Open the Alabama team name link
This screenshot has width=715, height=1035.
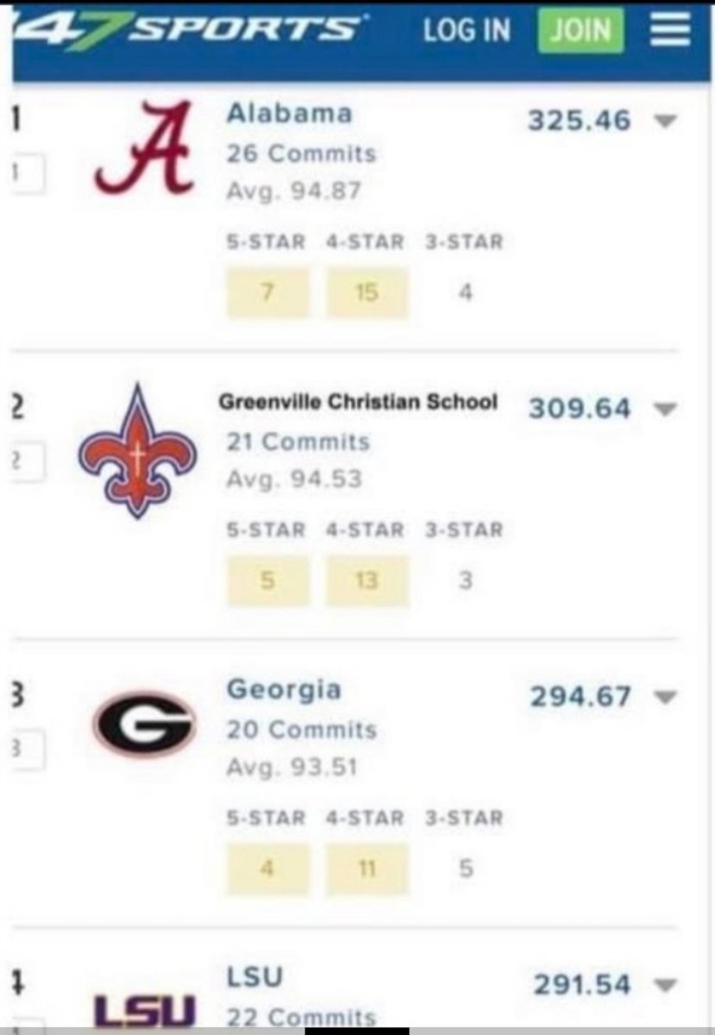(289, 114)
